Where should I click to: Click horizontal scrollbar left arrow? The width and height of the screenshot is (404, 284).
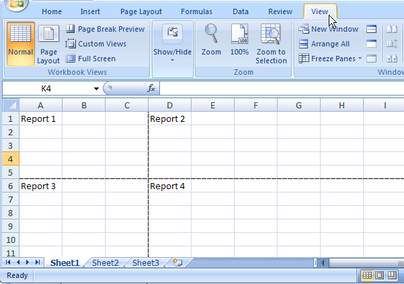point(323,263)
